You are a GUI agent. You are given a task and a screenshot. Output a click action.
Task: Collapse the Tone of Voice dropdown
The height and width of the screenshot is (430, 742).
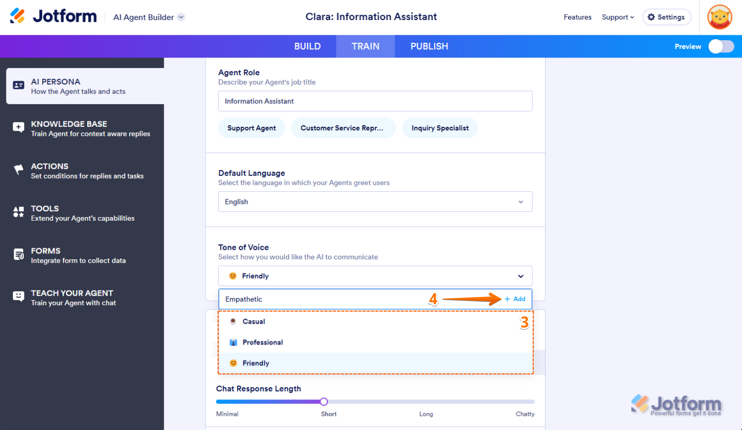tap(520, 276)
